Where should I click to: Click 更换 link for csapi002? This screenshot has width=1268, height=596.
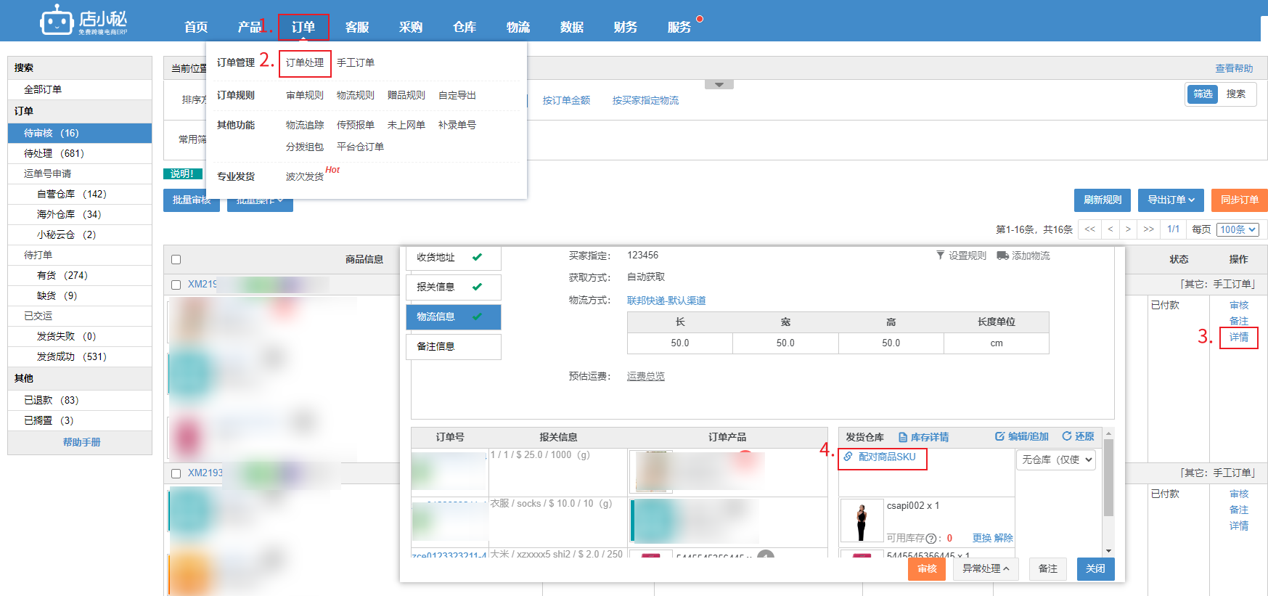point(982,538)
